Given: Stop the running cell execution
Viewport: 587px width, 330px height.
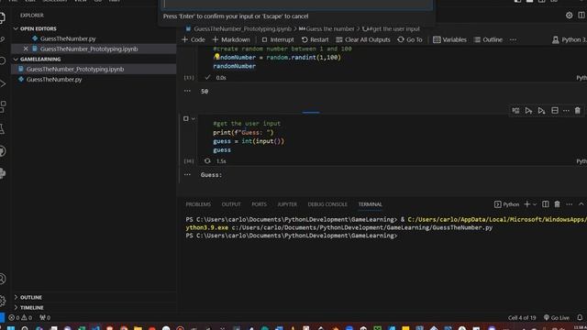Looking at the screenshot, I should (185, 118).
